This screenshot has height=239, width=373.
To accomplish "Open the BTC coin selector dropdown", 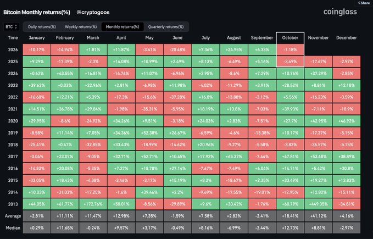I will tap(12, 26).
